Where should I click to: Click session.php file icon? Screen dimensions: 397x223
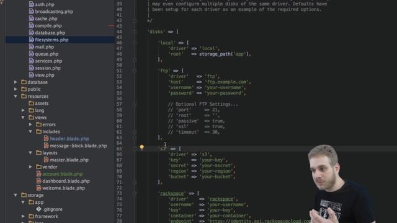tap(32, 68)
